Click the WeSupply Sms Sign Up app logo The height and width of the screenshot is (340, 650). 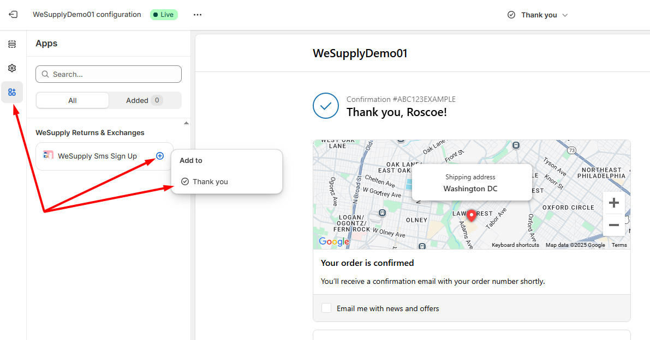click(48, 155)
